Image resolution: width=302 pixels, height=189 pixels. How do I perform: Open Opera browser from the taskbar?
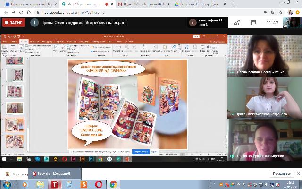tap(99, 184)
